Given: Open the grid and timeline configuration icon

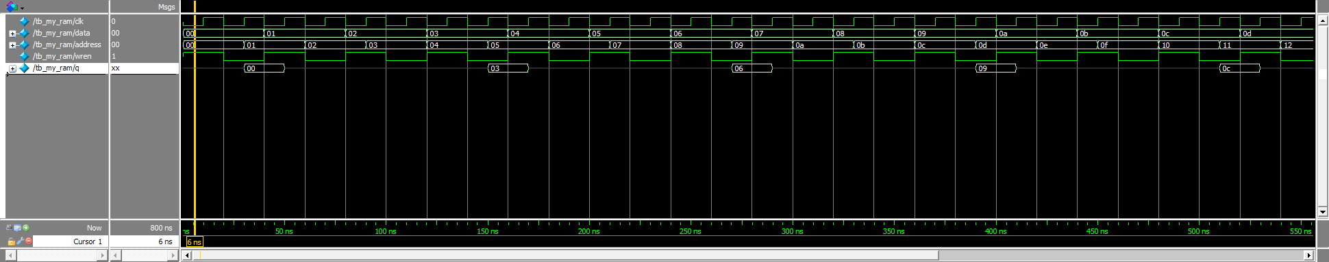Looking at the screenshot, I should pyautogui.click(x=17, y=228).
